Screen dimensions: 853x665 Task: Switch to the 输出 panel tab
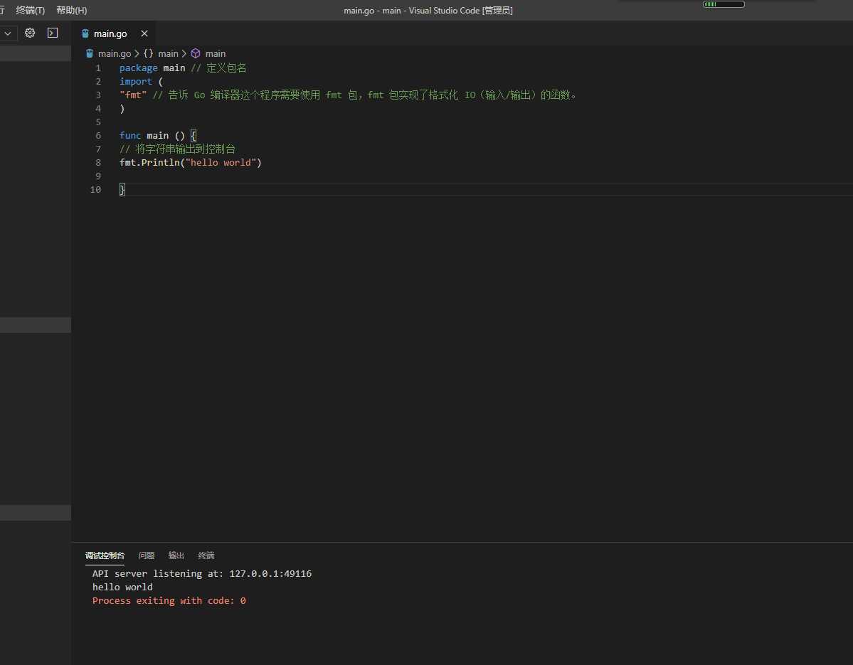pyautogui.click(x=176, y=555)
